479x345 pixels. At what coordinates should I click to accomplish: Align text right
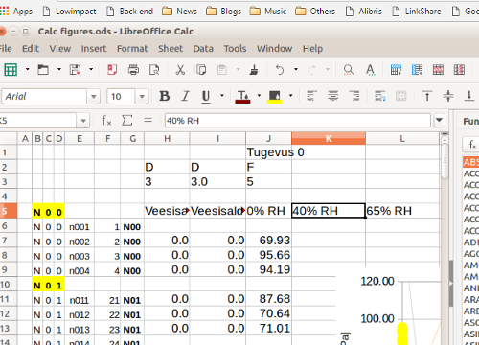click(354, 96)
